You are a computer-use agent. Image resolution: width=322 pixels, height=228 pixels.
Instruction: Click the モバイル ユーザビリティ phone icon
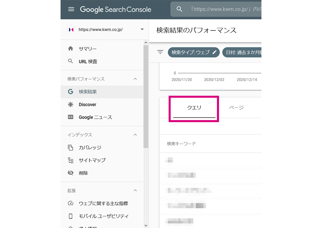71,216
